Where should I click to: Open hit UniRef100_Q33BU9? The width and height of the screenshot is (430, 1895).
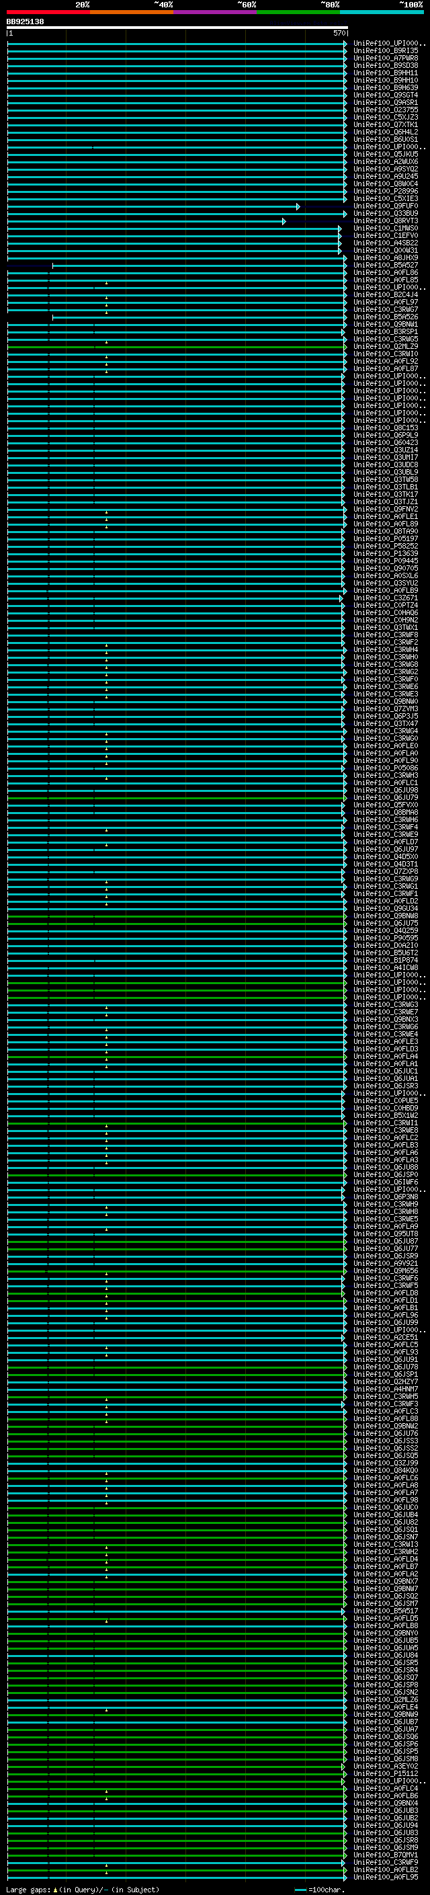point(386,213)
